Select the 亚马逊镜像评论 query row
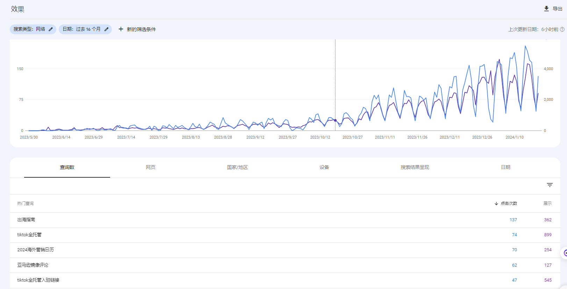The image size is (567, 289). [x=285, y=265]
